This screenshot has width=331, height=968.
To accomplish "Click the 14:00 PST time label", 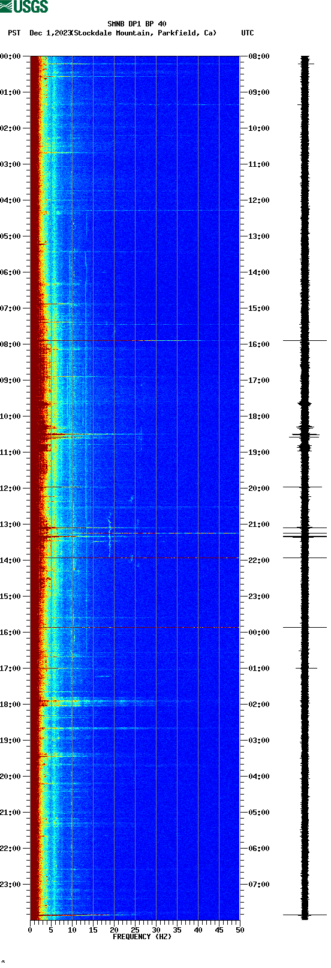I will point(10,561).
